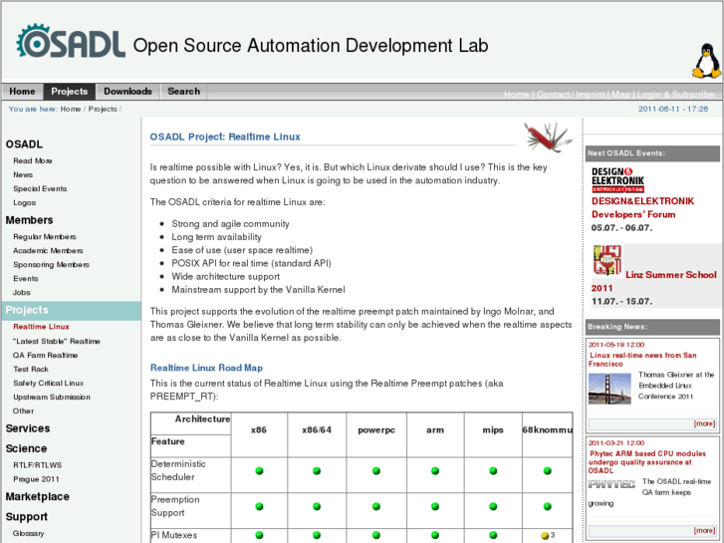
Task: Open Special Events in sidebar
Action: click(40, 188)
